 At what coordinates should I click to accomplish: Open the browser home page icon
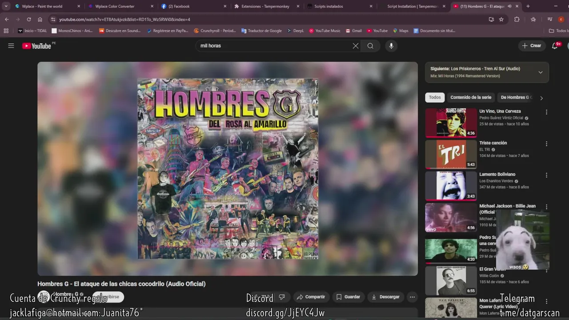40,19
